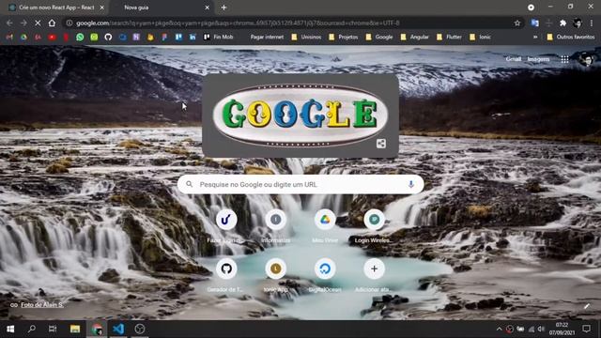The height and width of the screenshot is (338, 601).
Task: Open the Fazer login shortcut
Action: point(226,226)
